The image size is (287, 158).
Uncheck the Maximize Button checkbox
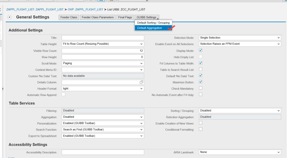click(201, 82)
